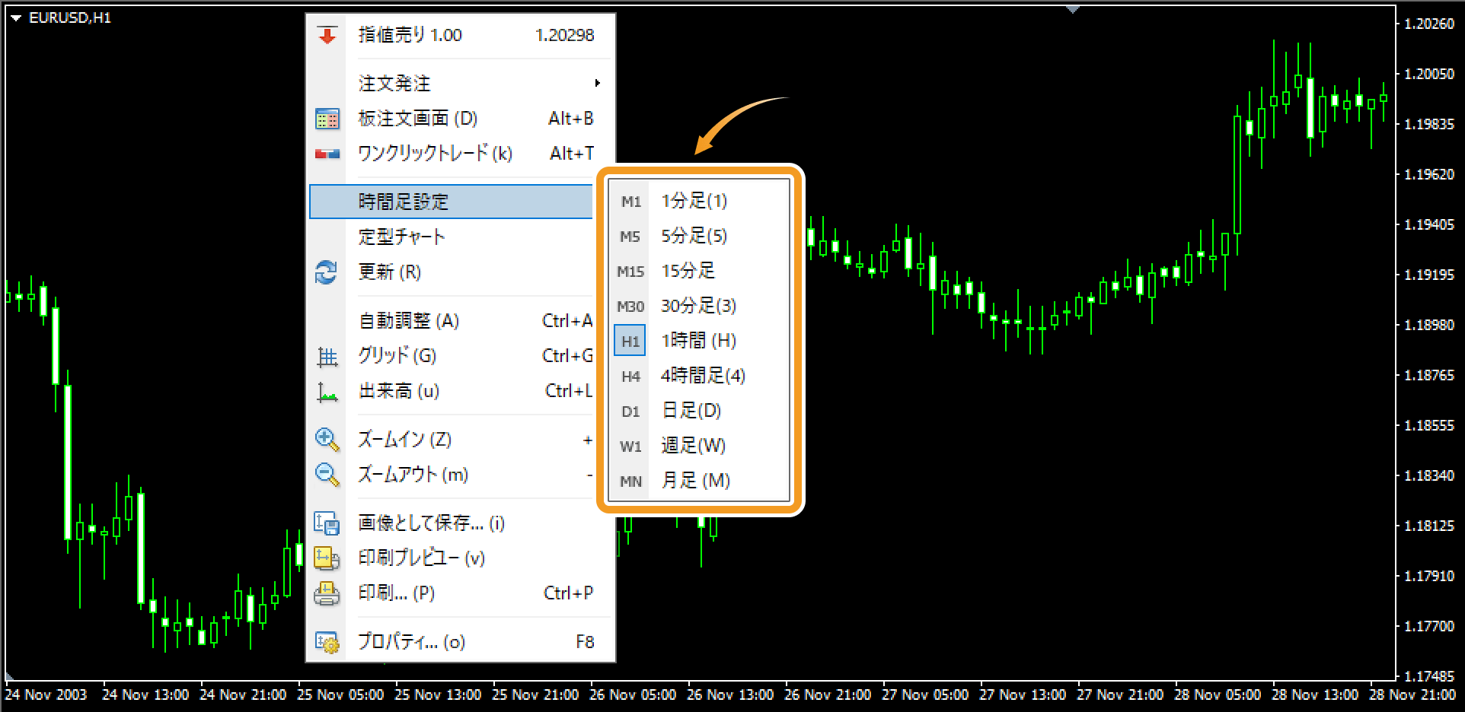Select ズームアウト (m) menu entry
The width and height of the screenshot is (1465, 712).
tap(451, 475)
